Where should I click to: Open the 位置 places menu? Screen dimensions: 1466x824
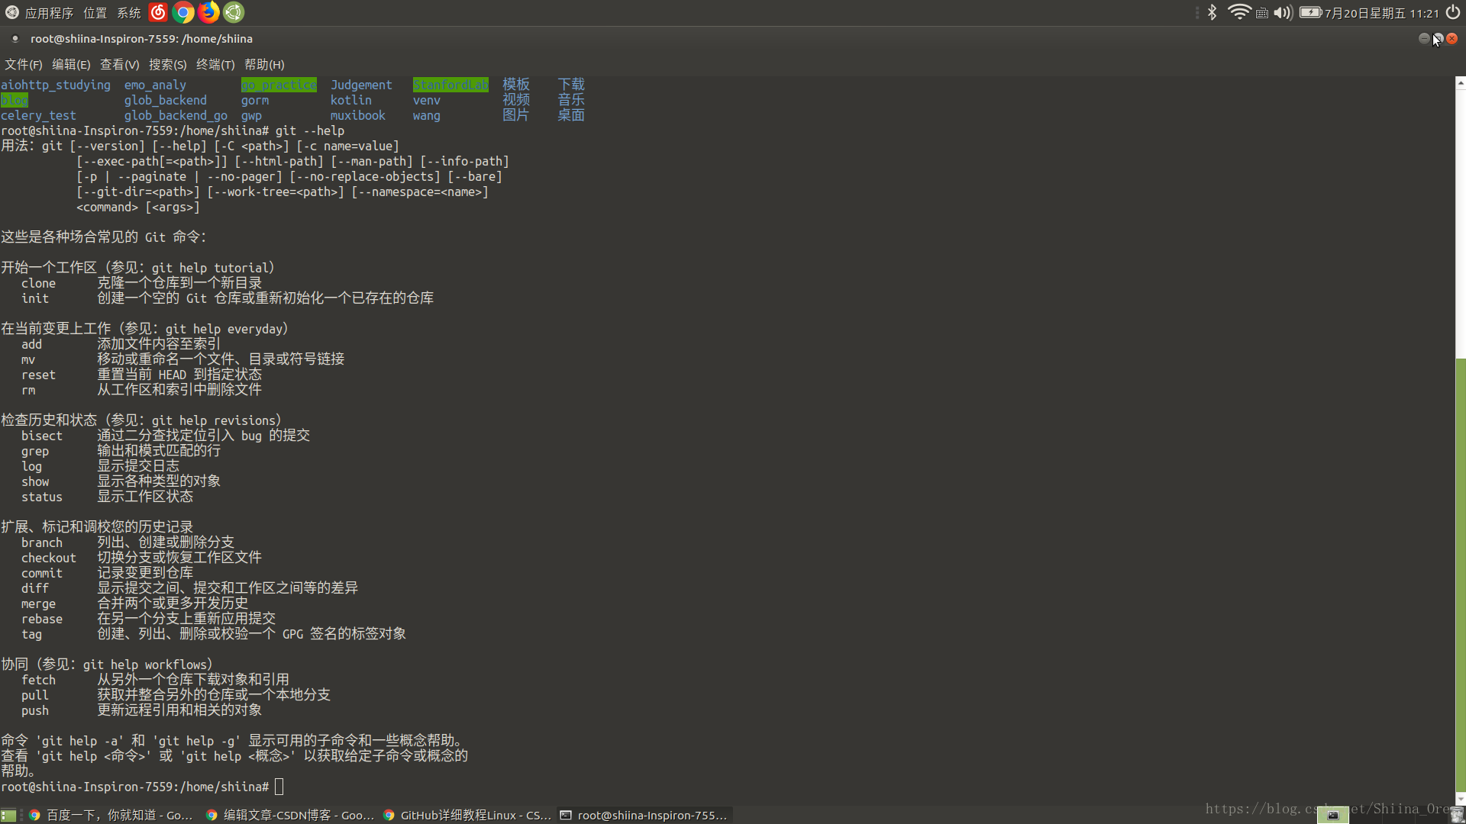pos(95,13)
